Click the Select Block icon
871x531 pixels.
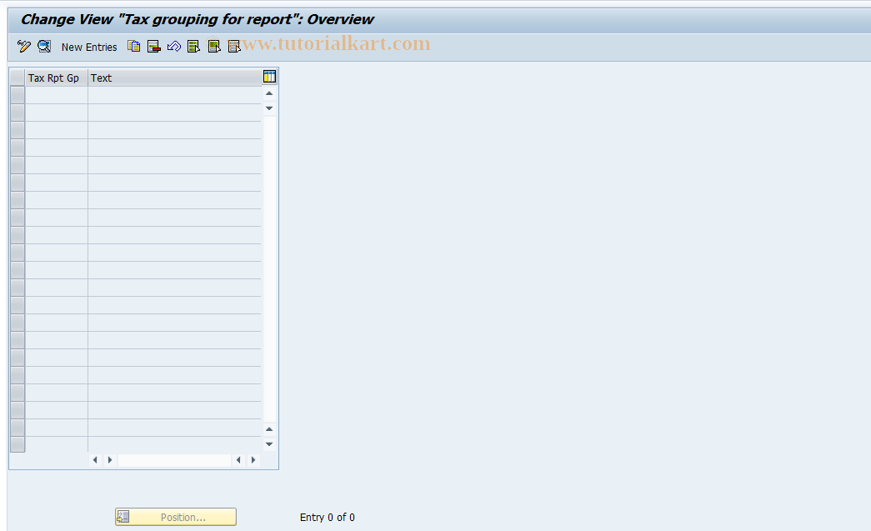[x=214, y=47]
